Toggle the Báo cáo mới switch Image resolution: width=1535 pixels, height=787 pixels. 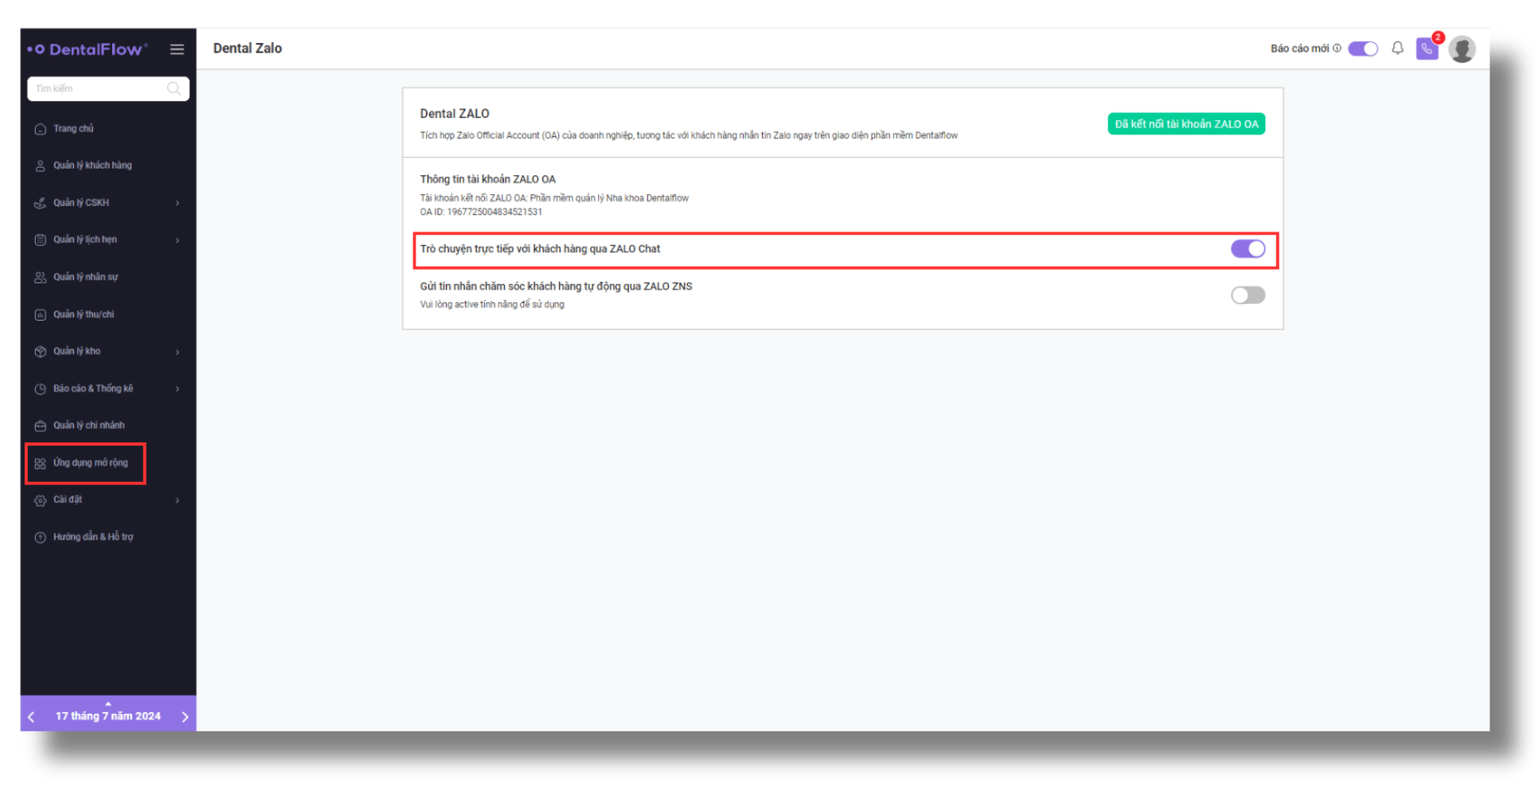click(x=1362, y=49)
